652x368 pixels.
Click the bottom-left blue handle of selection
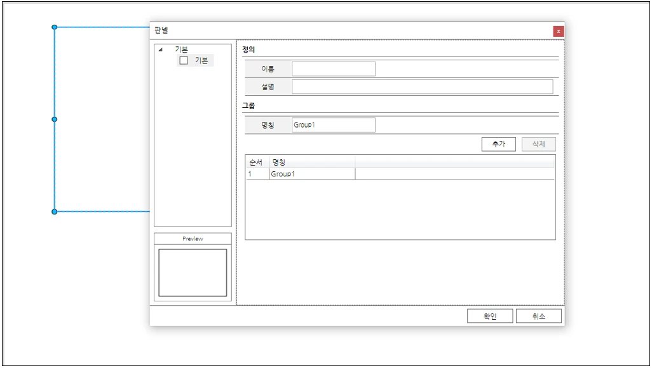55,212
